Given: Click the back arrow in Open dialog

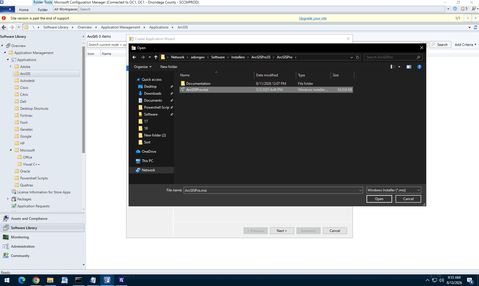Looking at the screenshot, I should click(x=134, y=57).
